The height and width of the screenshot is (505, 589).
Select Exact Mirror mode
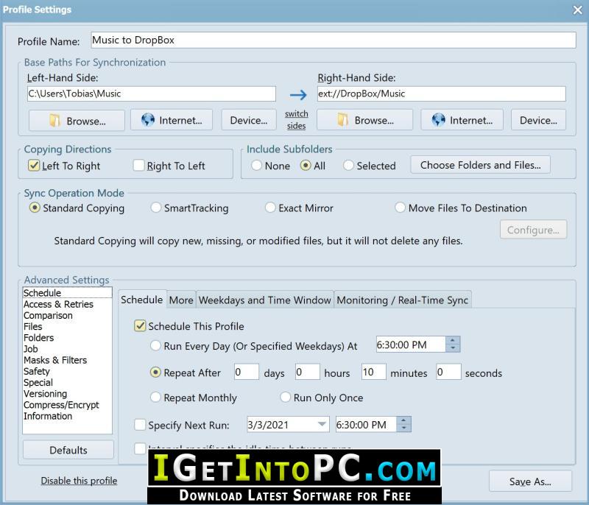point(270,208)
